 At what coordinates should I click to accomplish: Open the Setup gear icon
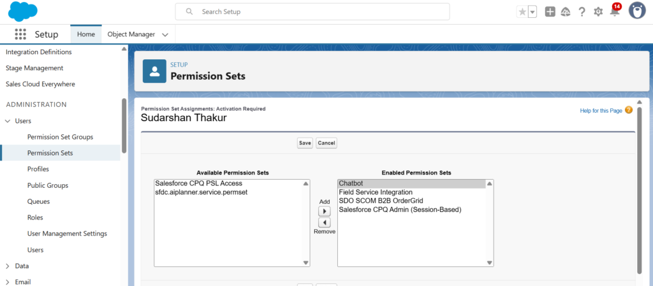598,12
